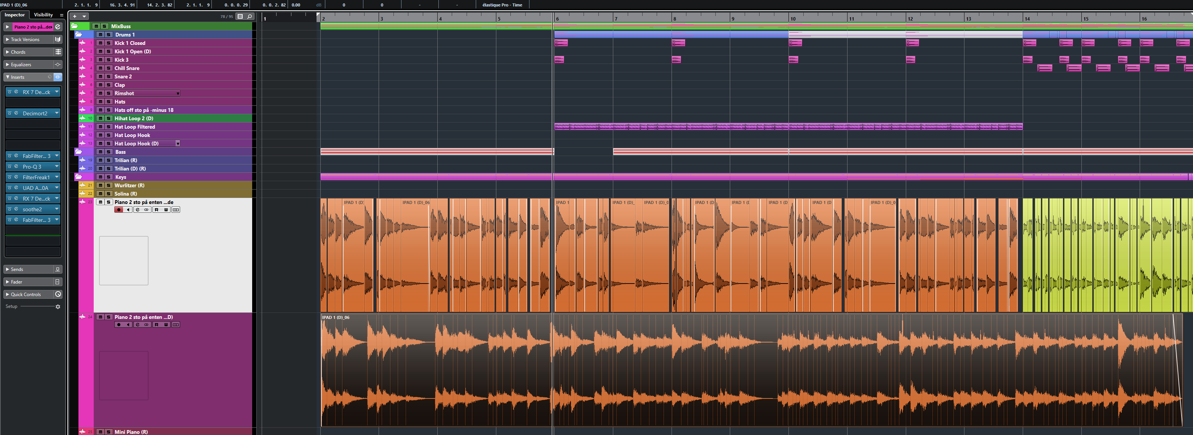Image resolution: width=1193 pixels, height=435 pixels.
Task: Open the Edit Channel Settings icon in Inspector header
Action: (x=58, y=27)
